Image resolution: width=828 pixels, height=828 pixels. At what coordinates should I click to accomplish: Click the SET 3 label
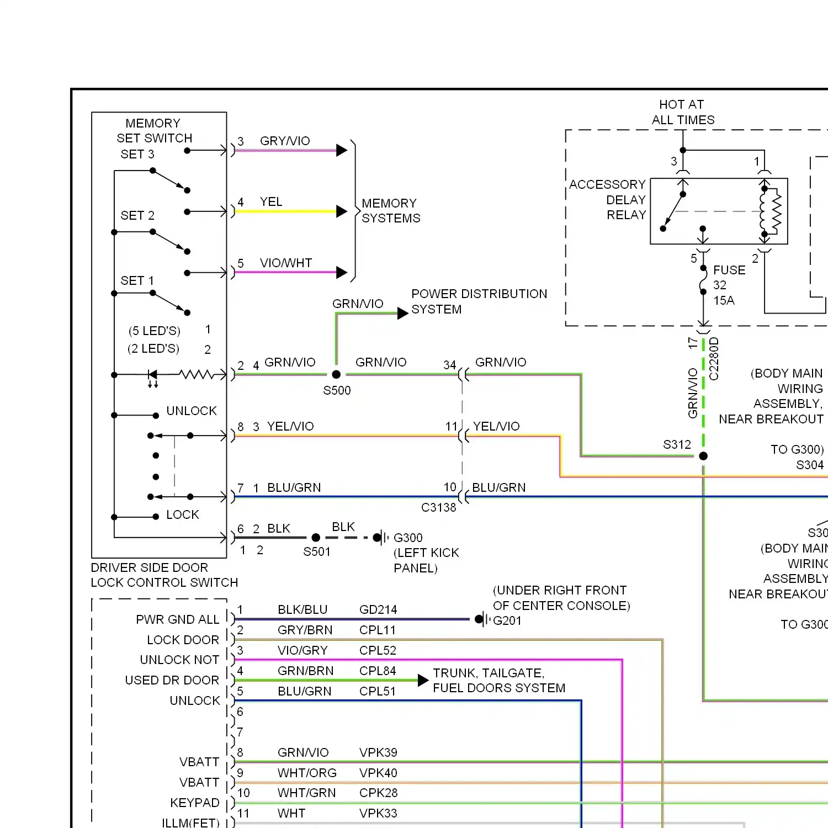(x=137, y=154)
